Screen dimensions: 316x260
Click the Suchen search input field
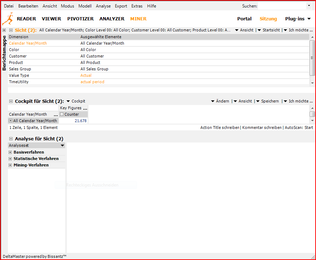282,6
